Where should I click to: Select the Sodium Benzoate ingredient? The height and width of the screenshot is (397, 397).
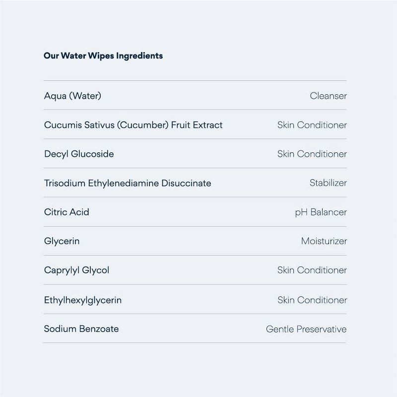pos(81,329)
